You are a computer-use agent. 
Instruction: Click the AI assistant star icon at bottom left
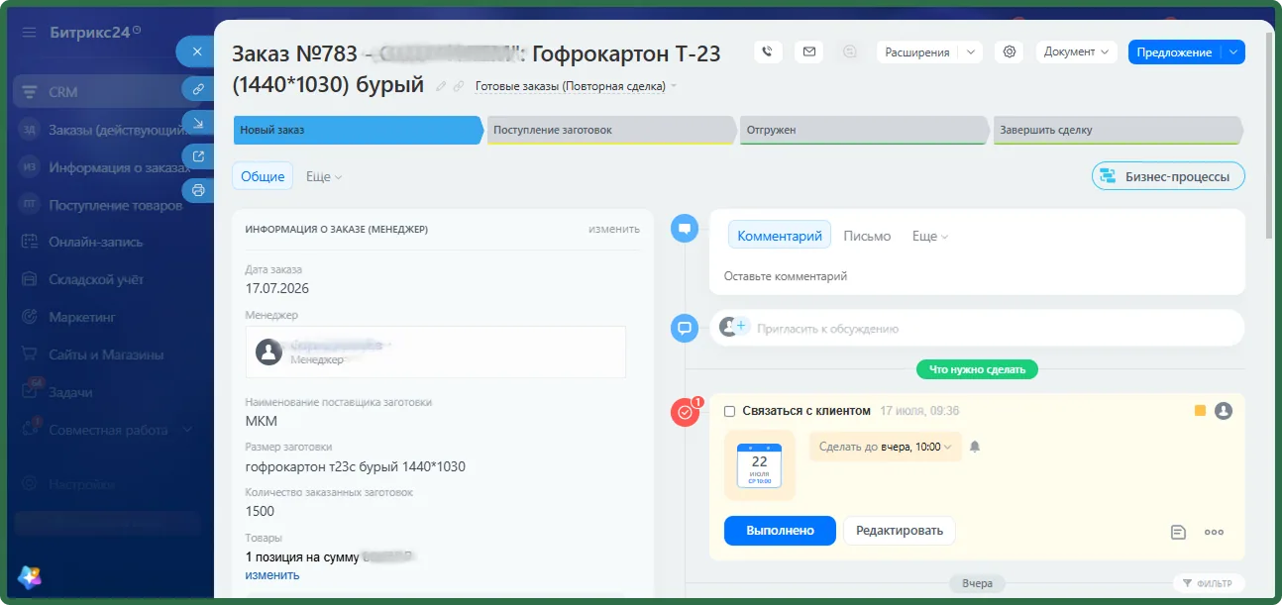click(29, 576)
